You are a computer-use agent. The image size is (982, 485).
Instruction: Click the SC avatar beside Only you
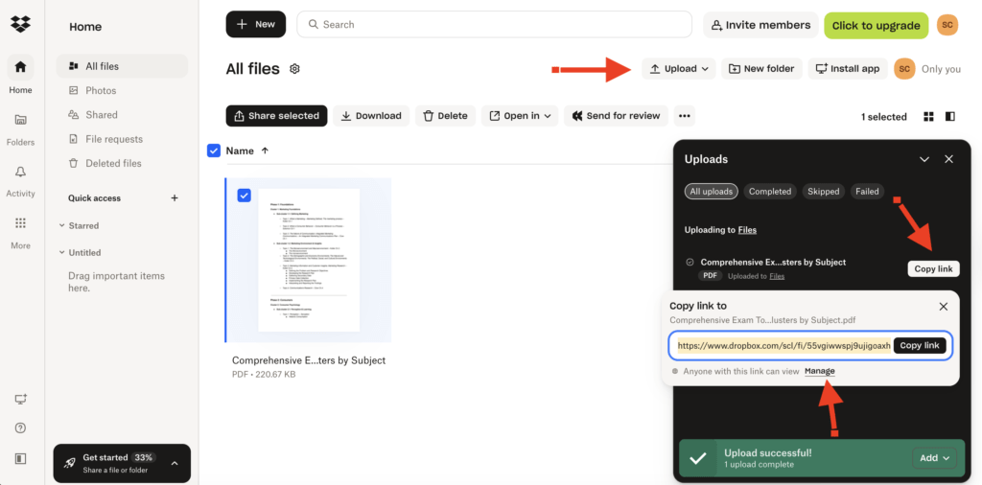pyautogui.click(x=904, y=69)
